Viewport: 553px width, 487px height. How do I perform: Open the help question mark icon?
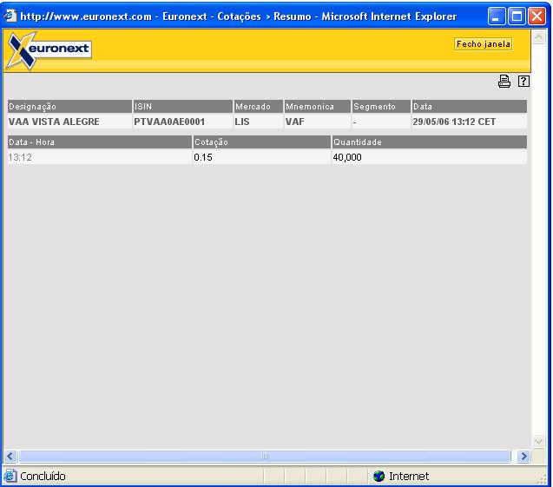(523, 82)
